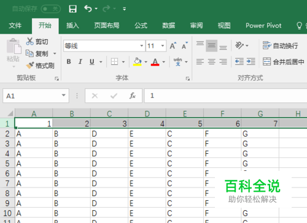Click the Select All corner triangle
This screenshot has height=223, width=307.
pyautogui.click(x=10, y=113)
